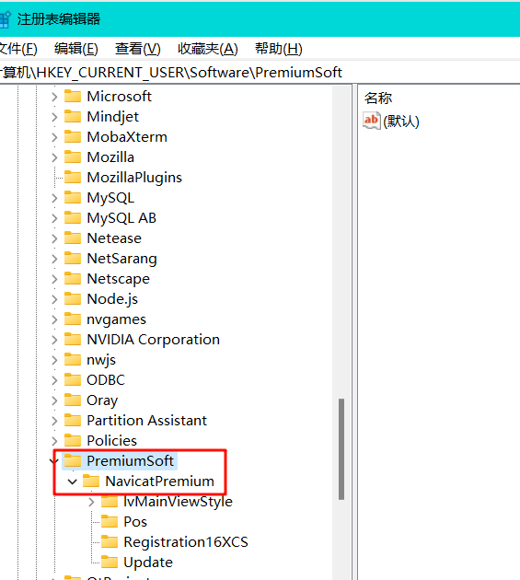Click the tree pane vertical scrollbar thumb
520x580 pixels.
(341, 449)
